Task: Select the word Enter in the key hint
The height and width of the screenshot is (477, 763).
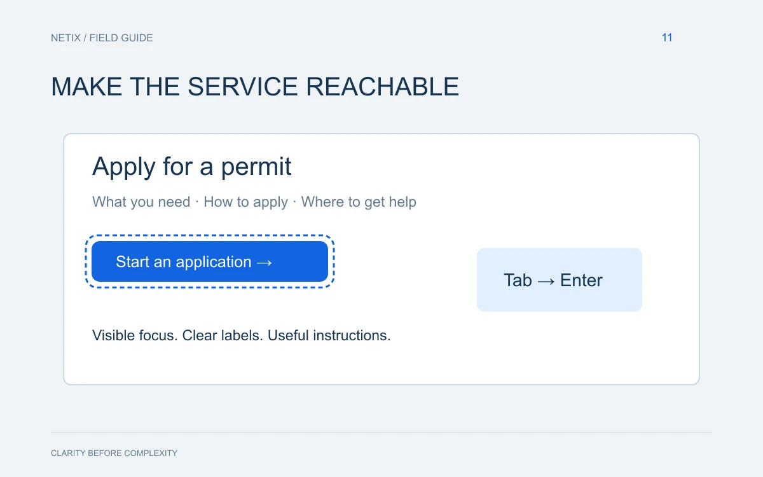Action: pyautogui.click(x=581, y=280)
